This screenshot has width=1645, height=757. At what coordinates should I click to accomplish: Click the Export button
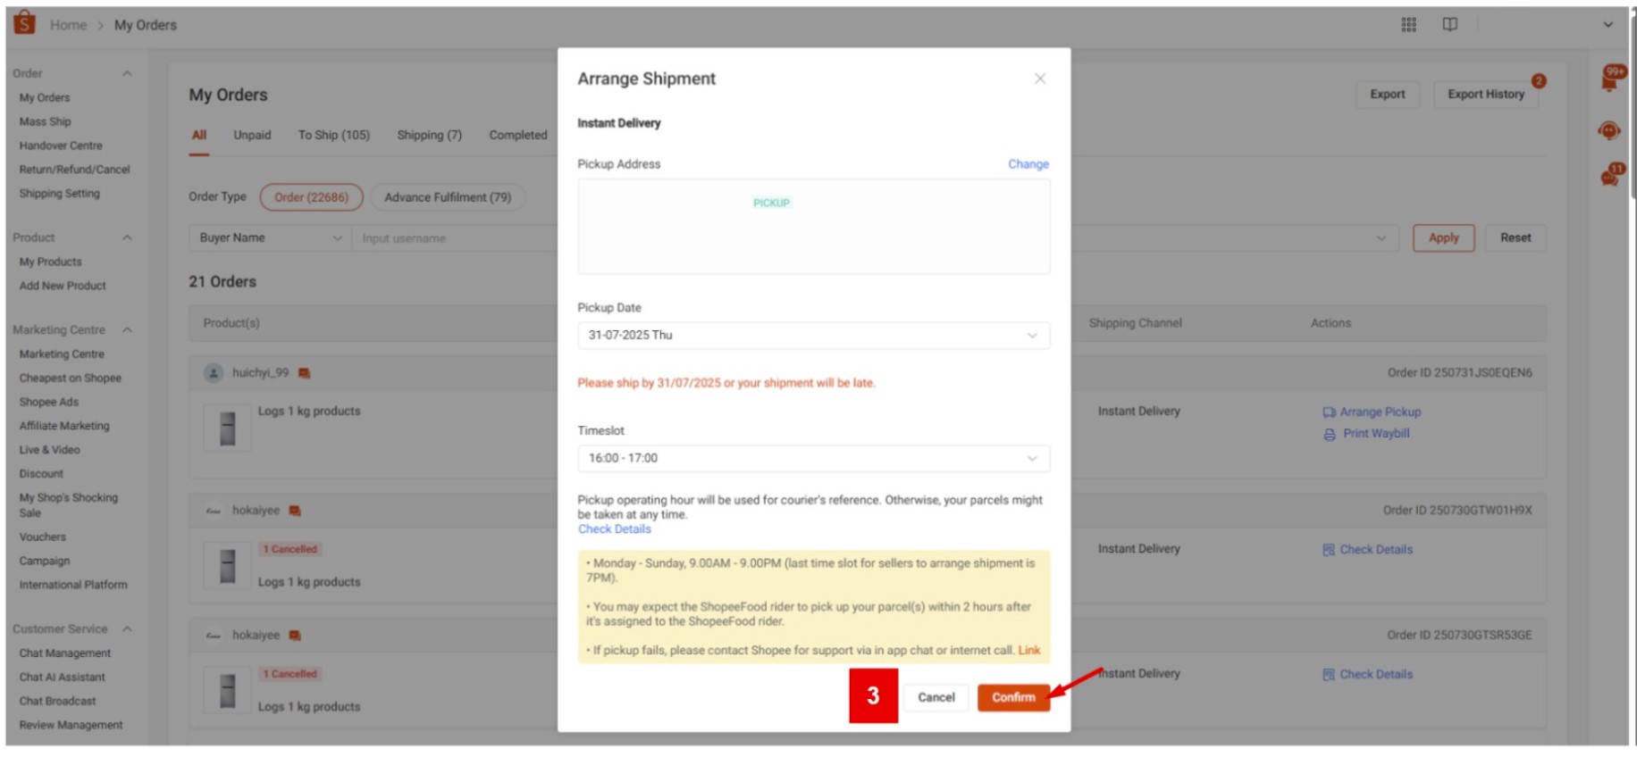coord(1388,95)
